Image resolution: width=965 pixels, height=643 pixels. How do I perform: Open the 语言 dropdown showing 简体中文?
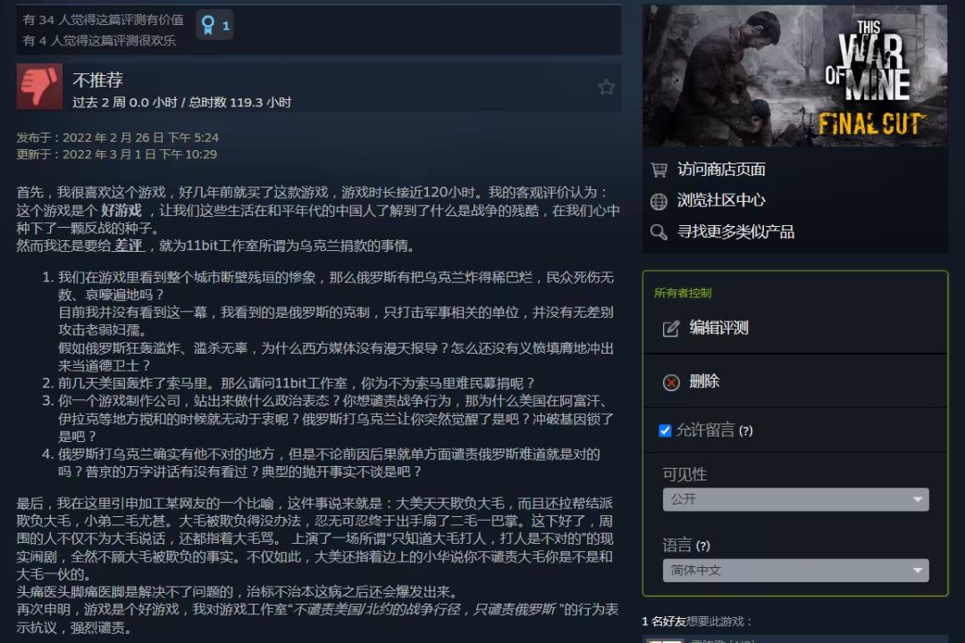click(795, 571)
